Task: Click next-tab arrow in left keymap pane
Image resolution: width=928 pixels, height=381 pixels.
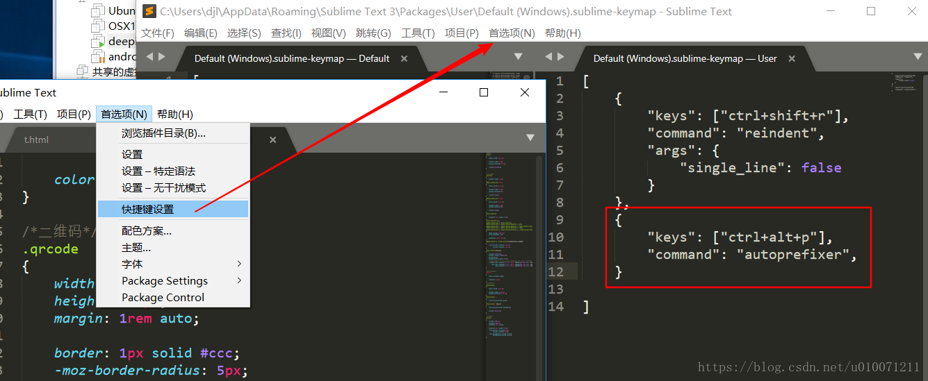Action: 161,57
